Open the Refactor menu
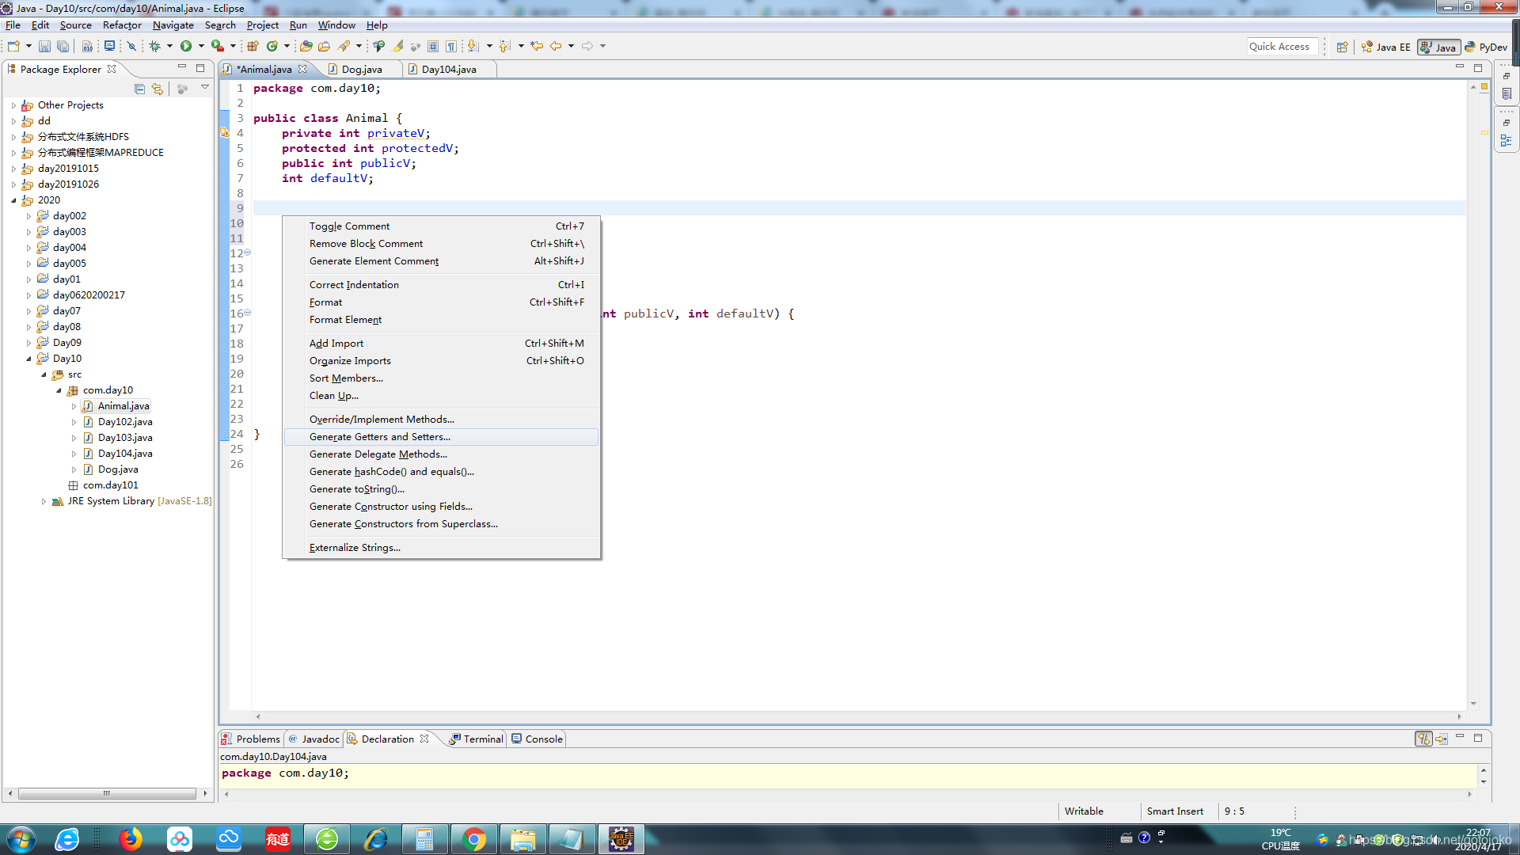The height and width of the screenshot is (855, 1520). click(122, 25)
